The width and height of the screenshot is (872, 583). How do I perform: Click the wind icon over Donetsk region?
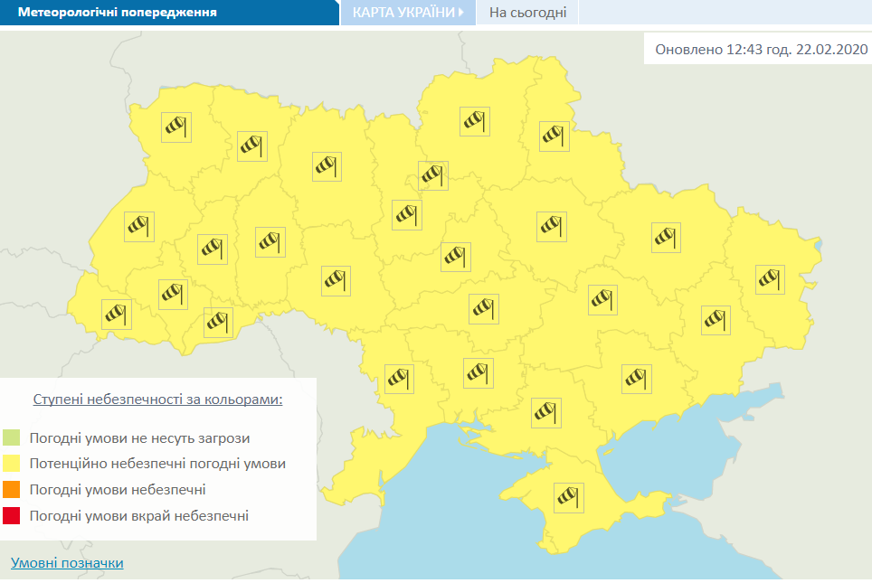pos(715,319)
